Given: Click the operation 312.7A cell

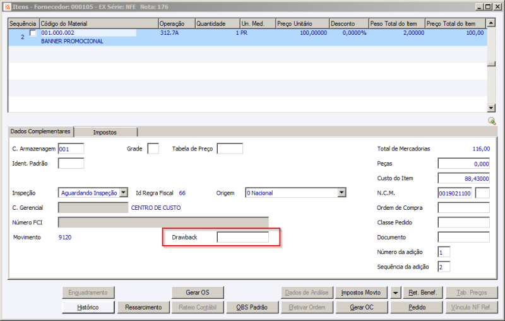Looking at the screenshot, I should 169,33.
